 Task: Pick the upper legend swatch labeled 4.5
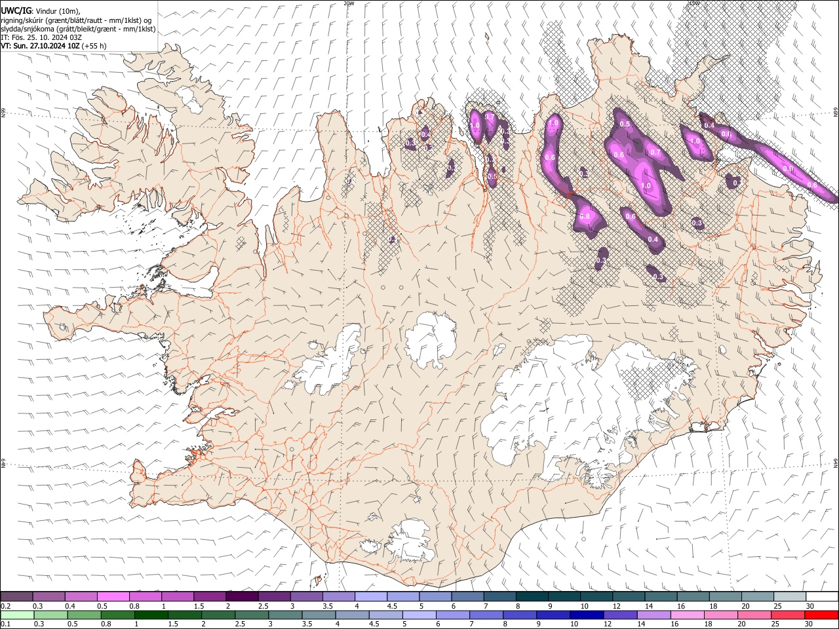(403, 596)
